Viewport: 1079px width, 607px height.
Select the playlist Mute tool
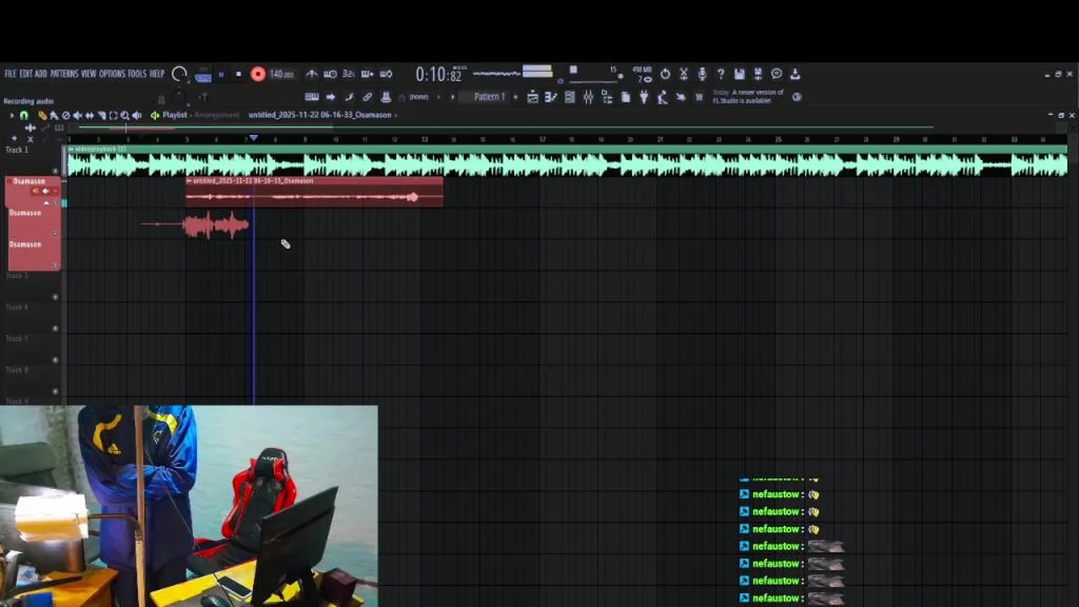tap(78, 115)
